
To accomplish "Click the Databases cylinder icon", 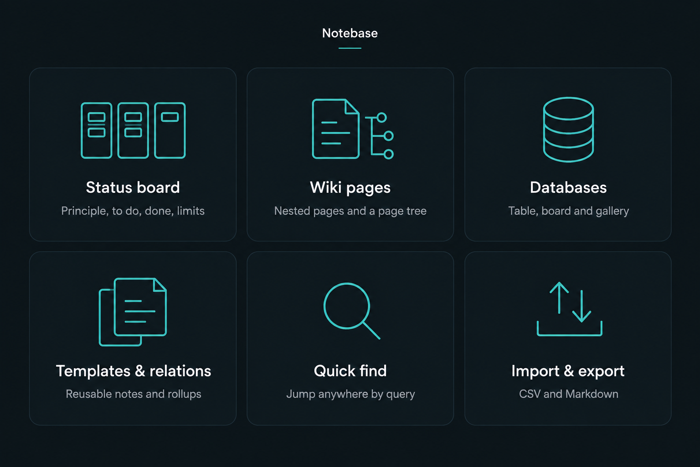I will pyautogui.click(x=568, y=130).
